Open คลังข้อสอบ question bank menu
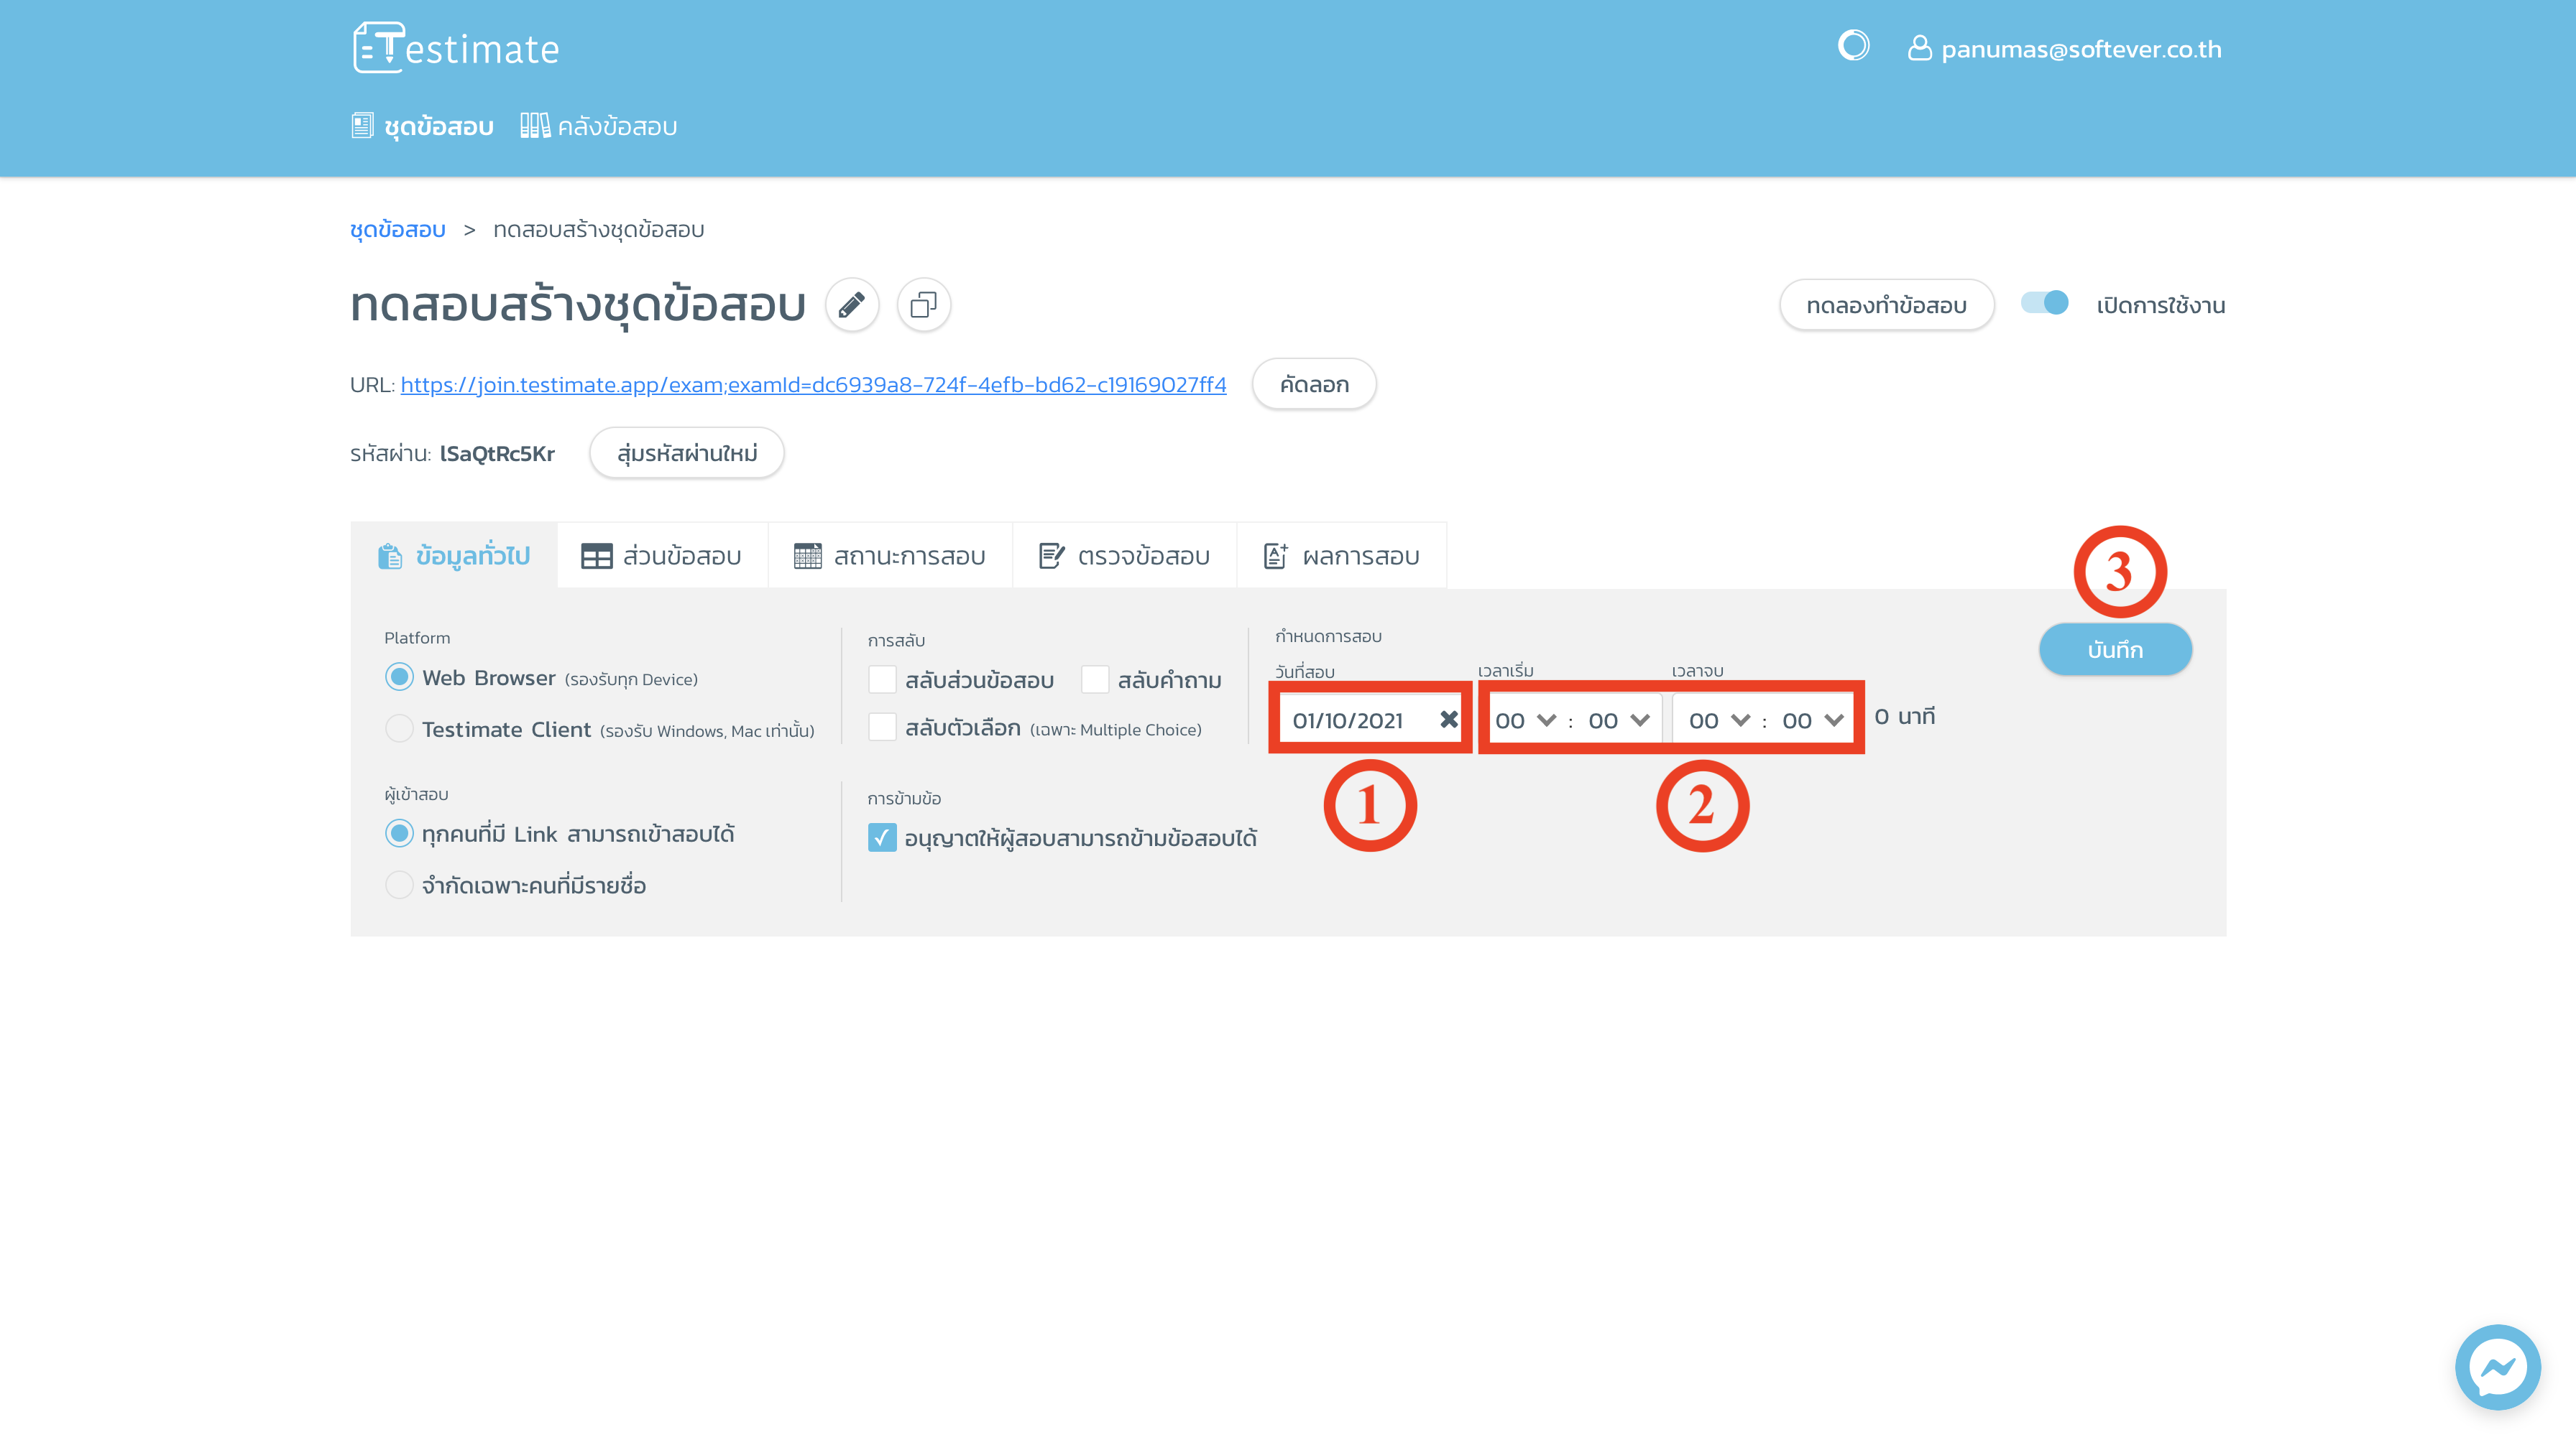Viewport: 2576px width, 1445px height. click(599, 127)
